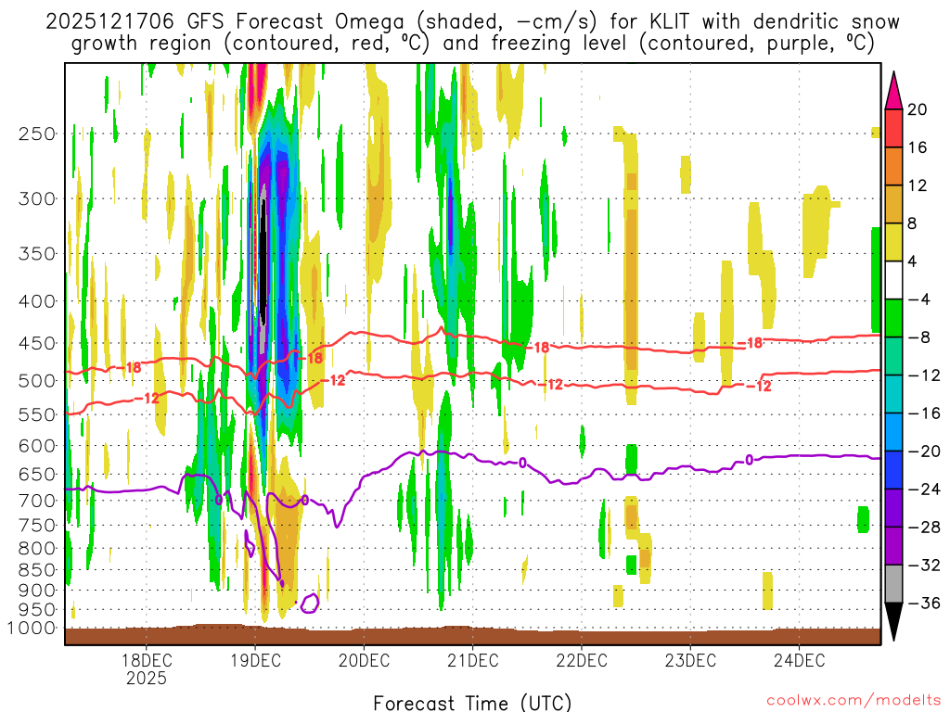Click the coolwx.com/modelts link text
The height and width of the screenshot is (712, 950).
pos(854,700)
